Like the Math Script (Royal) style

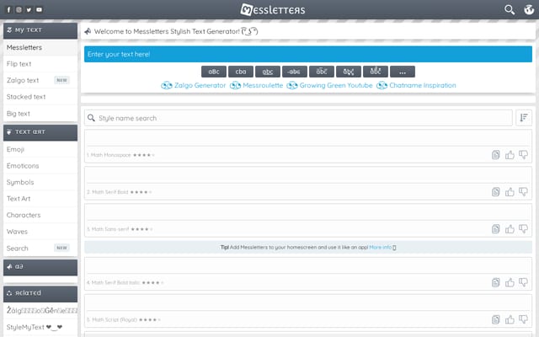pos(510,320)
